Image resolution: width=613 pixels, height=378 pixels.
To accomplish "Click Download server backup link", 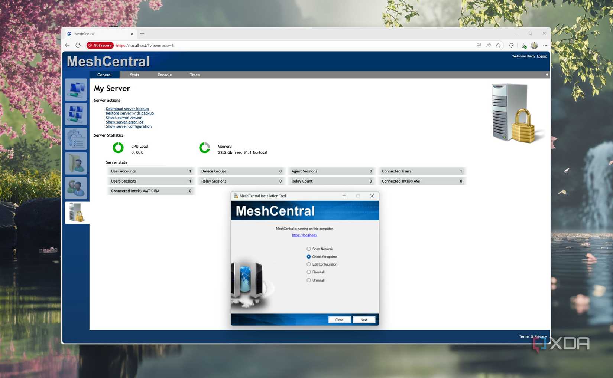I will (x=127, y=109).
